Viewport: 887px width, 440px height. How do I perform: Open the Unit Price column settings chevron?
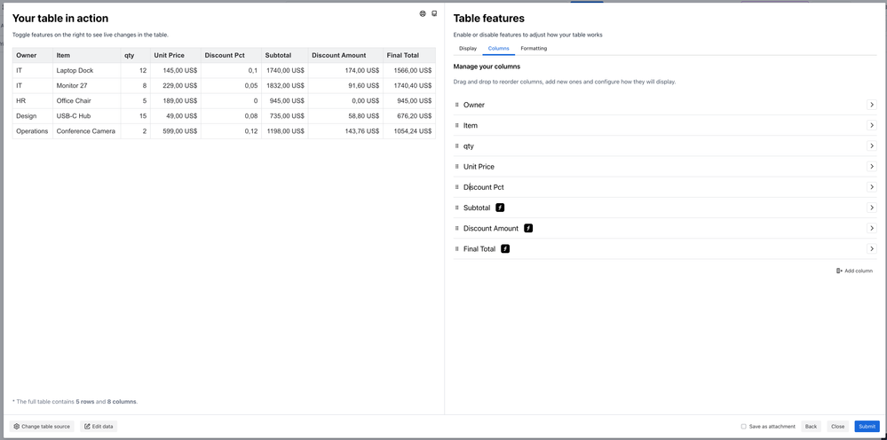tap(872, 166)
